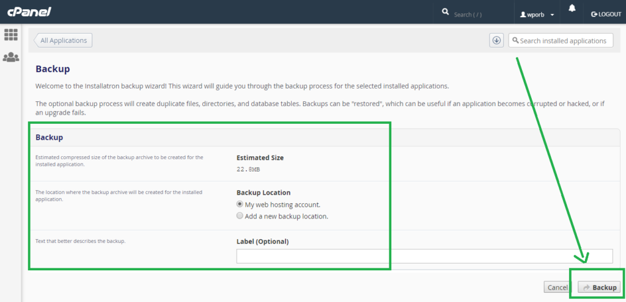Image resolution: width=626 pixels, height=302 pixels.
Task: Click the Estimated Size value 22.8MB
Action: click(248, 170)
